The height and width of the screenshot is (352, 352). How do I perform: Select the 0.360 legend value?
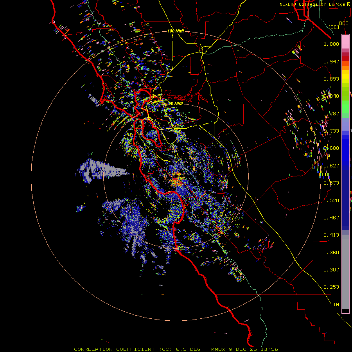331,253
